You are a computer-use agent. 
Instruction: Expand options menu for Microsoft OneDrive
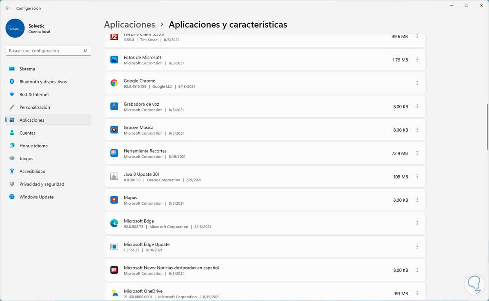[x=417, y=293]
